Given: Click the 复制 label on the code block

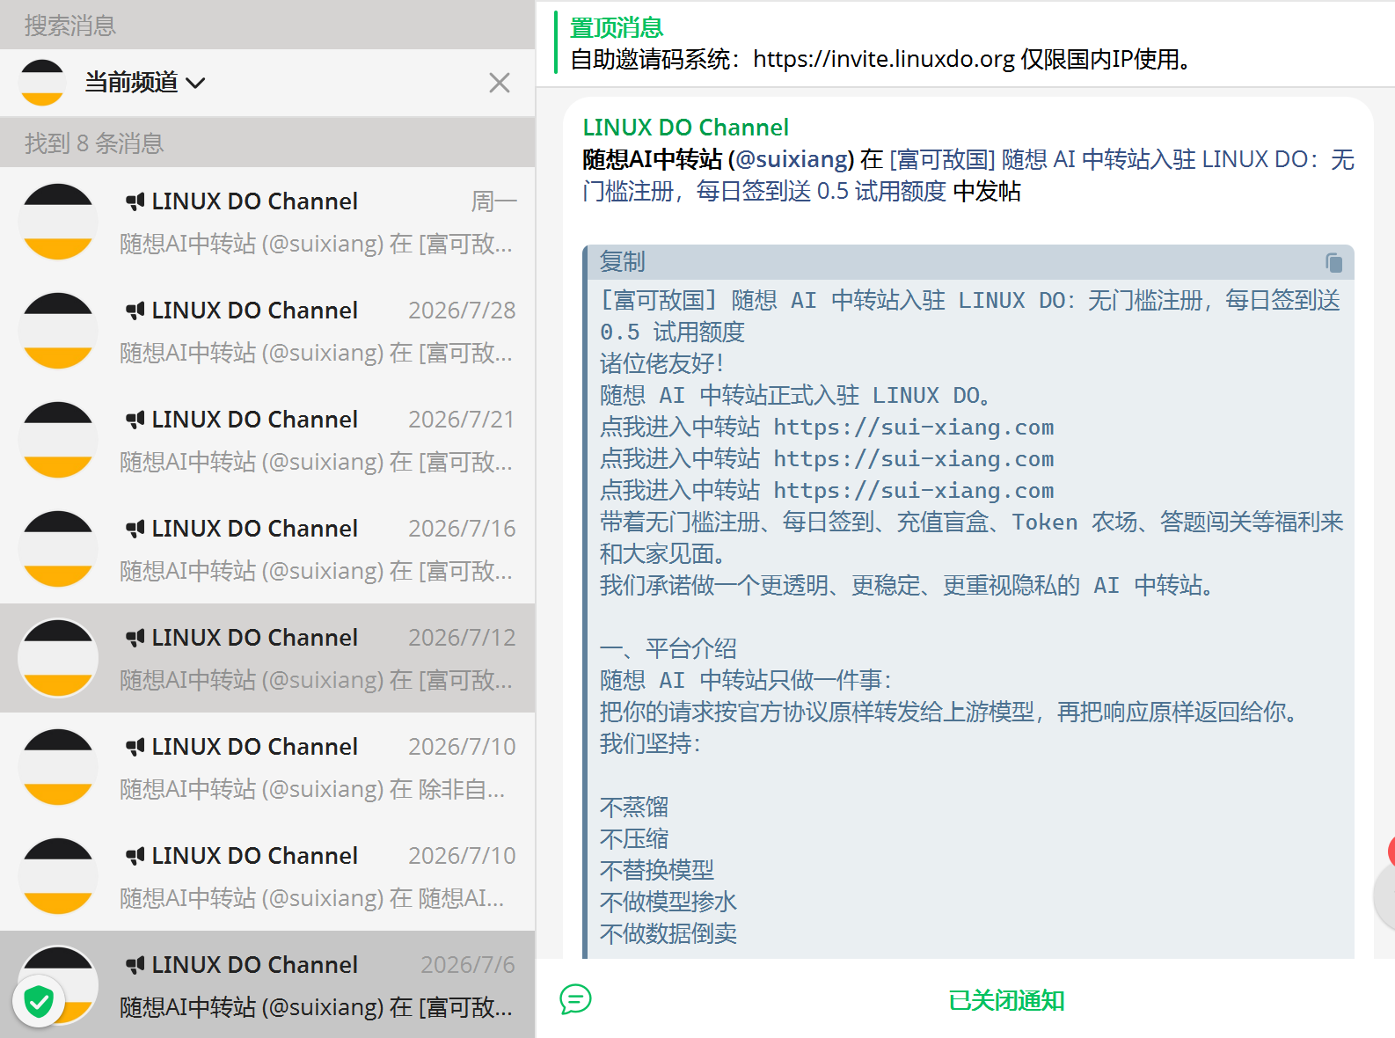Looking at the screenshot, I should point(623,262).
